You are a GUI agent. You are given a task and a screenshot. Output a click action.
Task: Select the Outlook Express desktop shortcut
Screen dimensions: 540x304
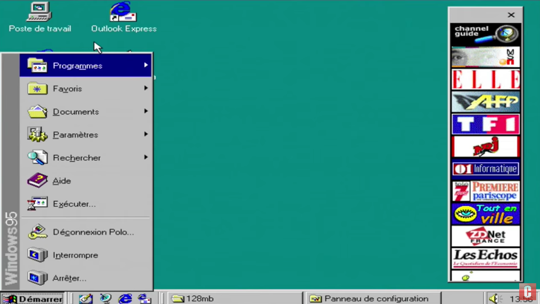(x=124, y=17)
